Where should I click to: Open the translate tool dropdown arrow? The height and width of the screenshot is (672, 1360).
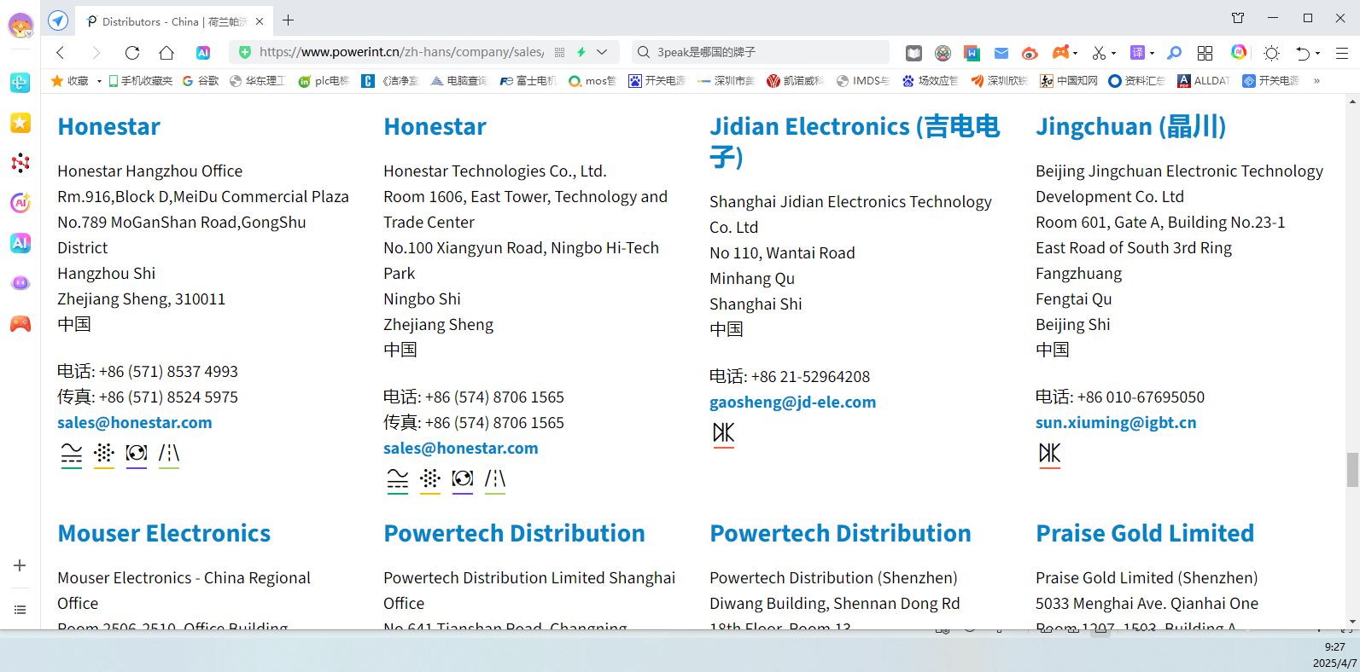[x=1153, y=54]
